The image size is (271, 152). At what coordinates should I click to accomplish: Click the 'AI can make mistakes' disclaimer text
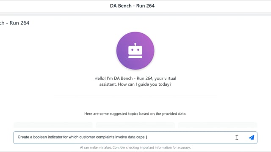coord(135,147)
